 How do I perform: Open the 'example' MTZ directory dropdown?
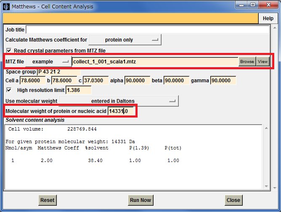click(48, 62)
